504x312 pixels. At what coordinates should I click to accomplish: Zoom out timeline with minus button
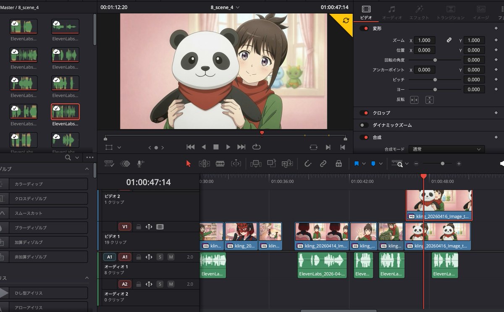416,164
